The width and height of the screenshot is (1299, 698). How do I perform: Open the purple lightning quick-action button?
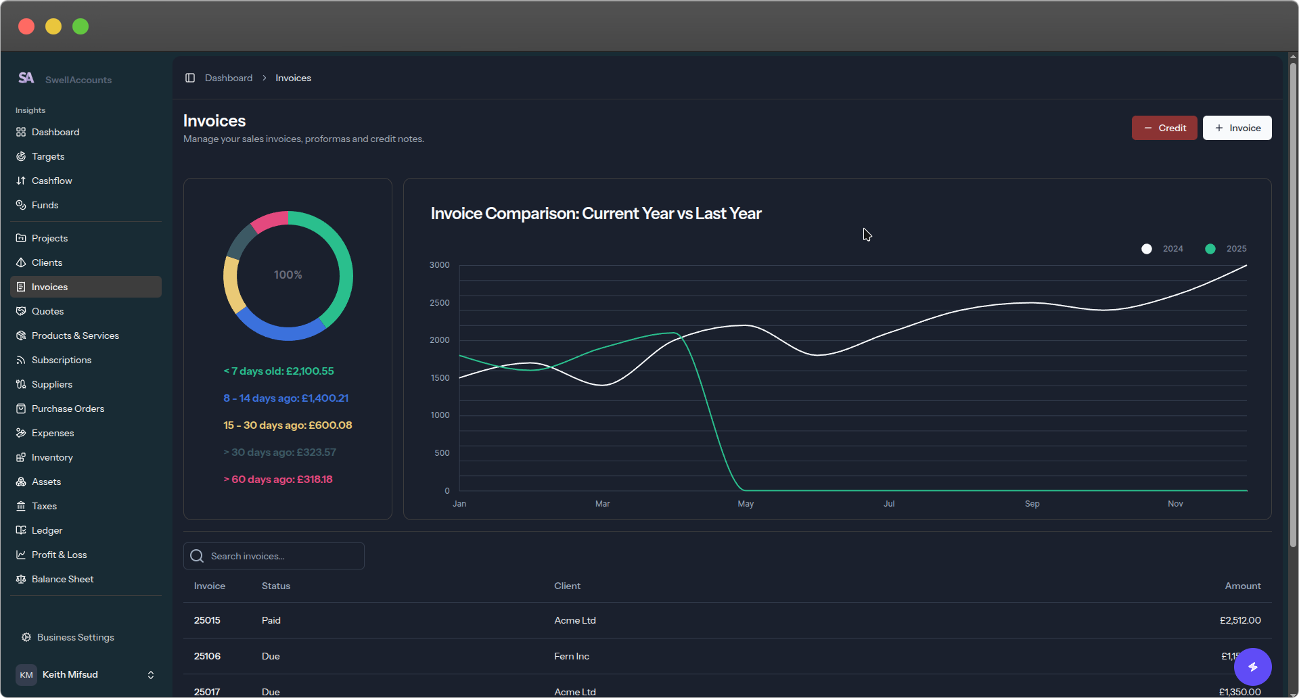[x=1252, y=667]
